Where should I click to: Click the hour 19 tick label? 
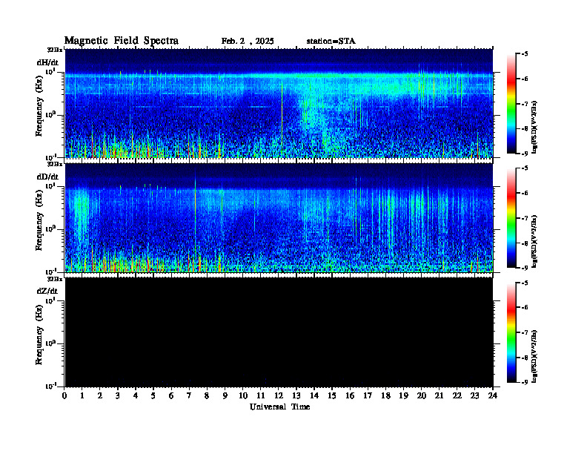pos(403,396)
